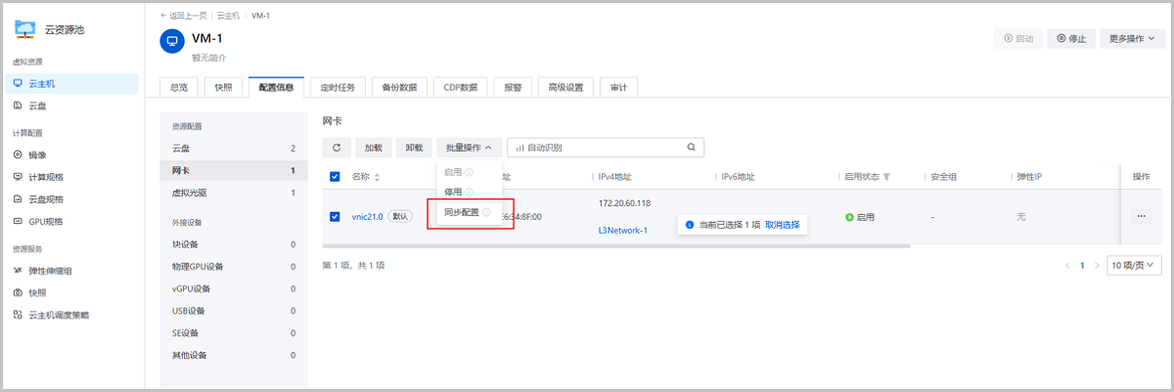Image resolution: width=1174 pixels, height=392 pixels.
Task: Toggle the select-all checkbox in table header
Action: (335, 177)
